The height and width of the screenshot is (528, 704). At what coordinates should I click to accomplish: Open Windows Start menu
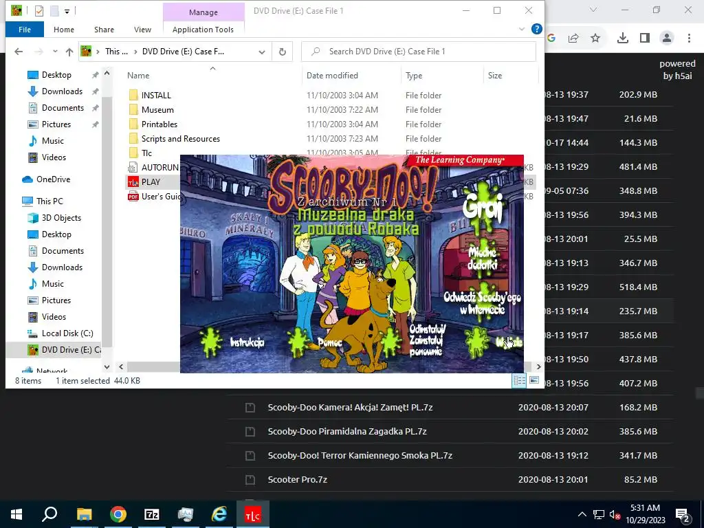point(16,514)
